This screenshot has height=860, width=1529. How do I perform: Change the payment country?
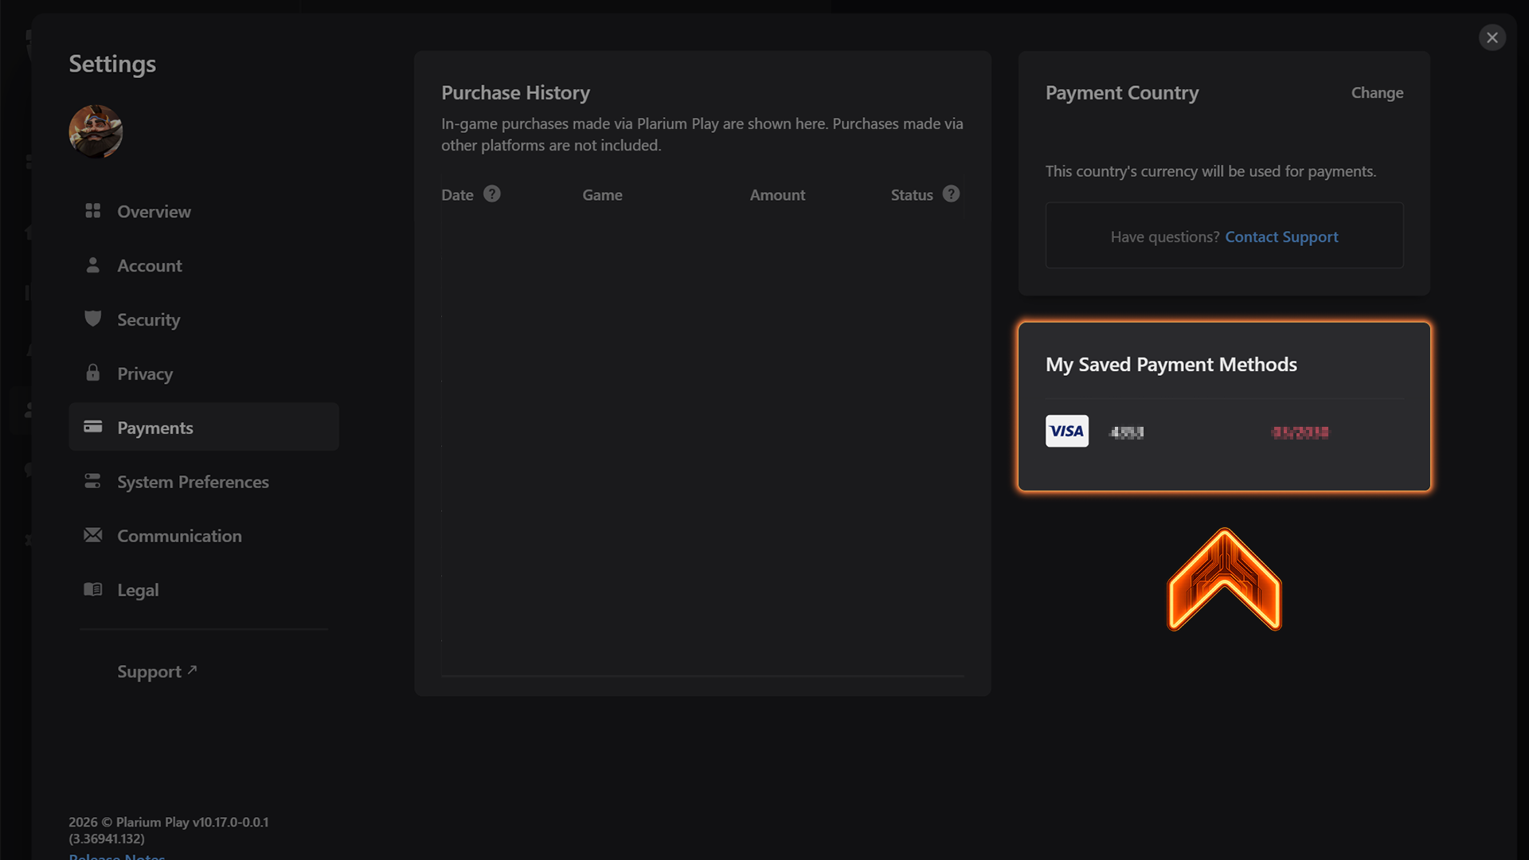pos(1377,93)
